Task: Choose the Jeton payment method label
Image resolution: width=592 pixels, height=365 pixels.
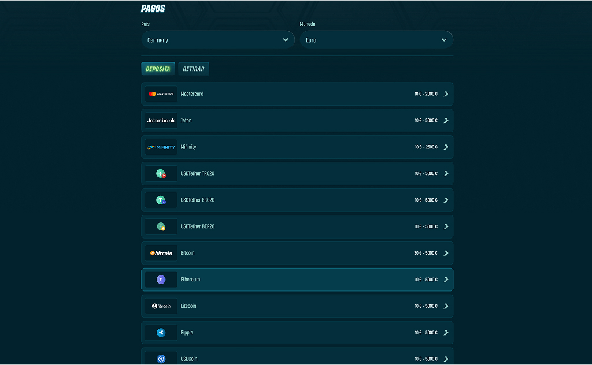Action: pos(186,121)
